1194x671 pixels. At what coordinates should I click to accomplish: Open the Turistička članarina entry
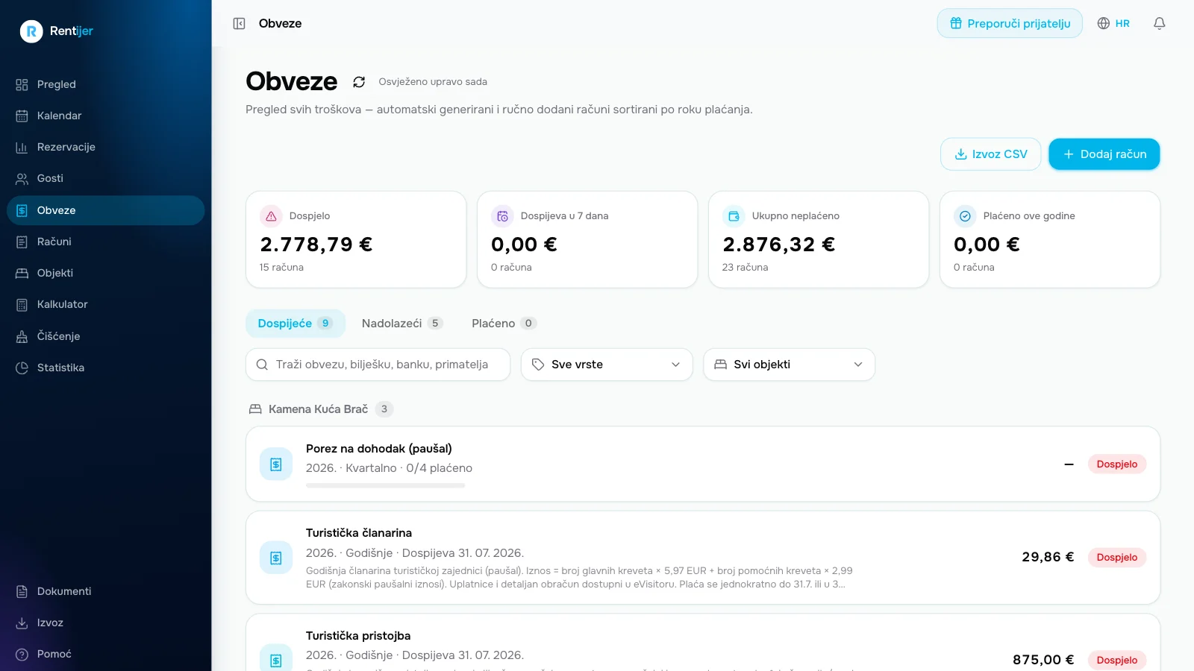(703, 558)
